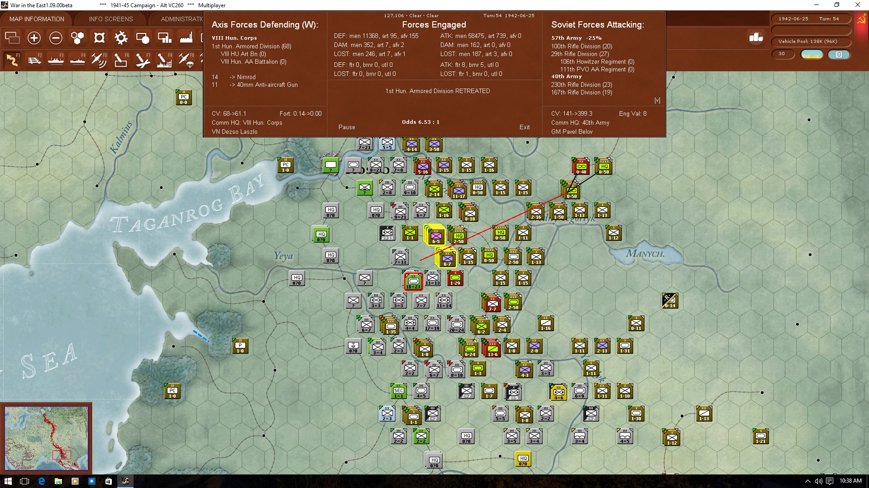
Task: Zoom out the map with the minus icon
Action: tap(56, 38)
